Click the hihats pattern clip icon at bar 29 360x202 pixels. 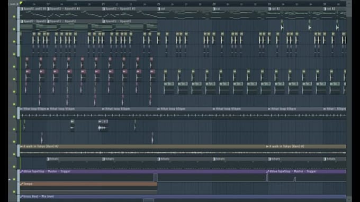[214, 159]
